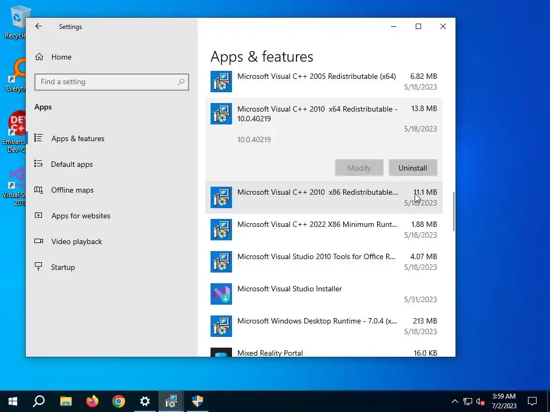The image size is (550, 412).
Task: Open the Embarcadero Dev-C++ desktop shortcut
Action: (x=14, y=132)
